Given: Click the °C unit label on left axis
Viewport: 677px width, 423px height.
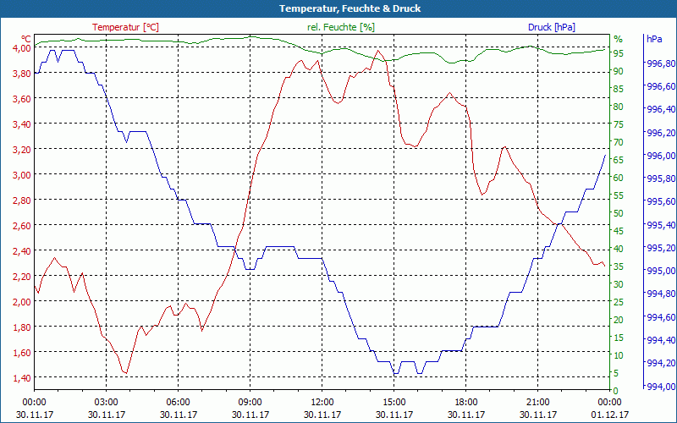Looking at the screenshot, I should click(x=26, y=39).
